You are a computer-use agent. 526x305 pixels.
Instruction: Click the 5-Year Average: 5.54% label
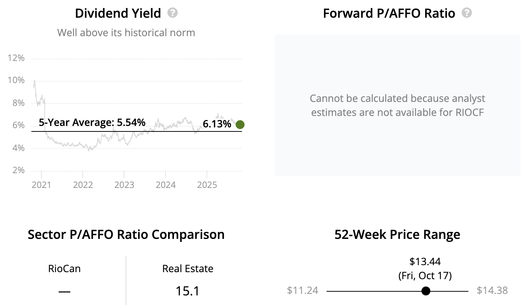click(x=92, y=123)
